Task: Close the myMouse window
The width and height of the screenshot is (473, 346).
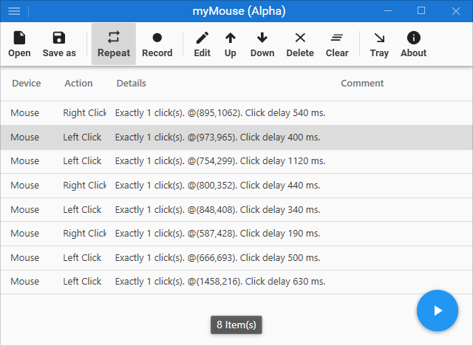Action: tap(456, 11)
